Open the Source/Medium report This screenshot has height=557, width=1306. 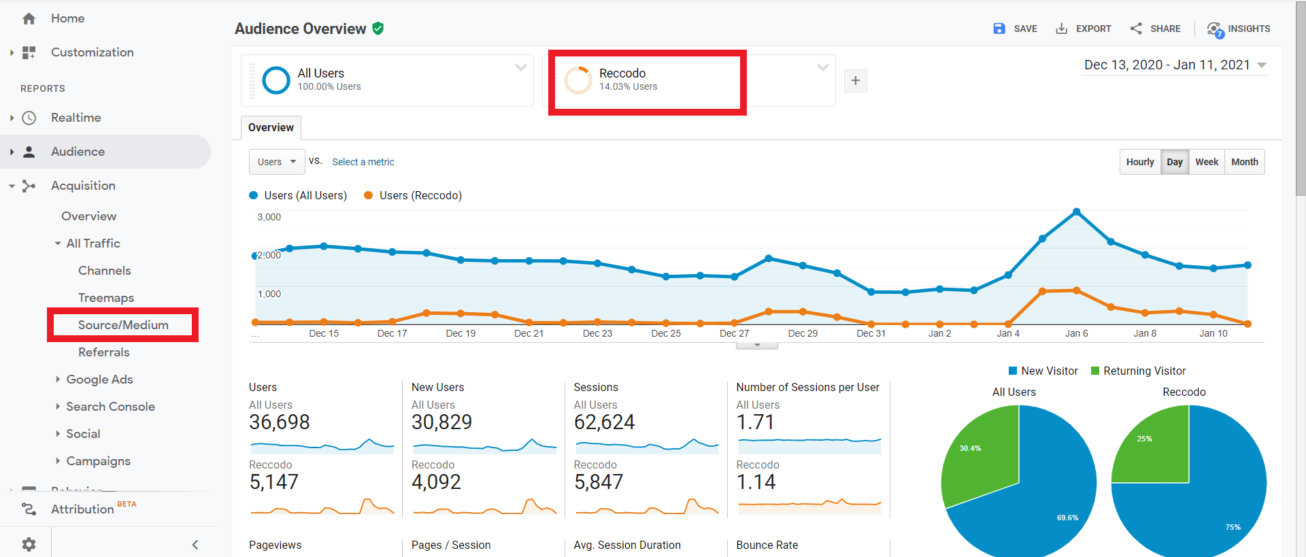pyautogui.click(x=123, y=325)
